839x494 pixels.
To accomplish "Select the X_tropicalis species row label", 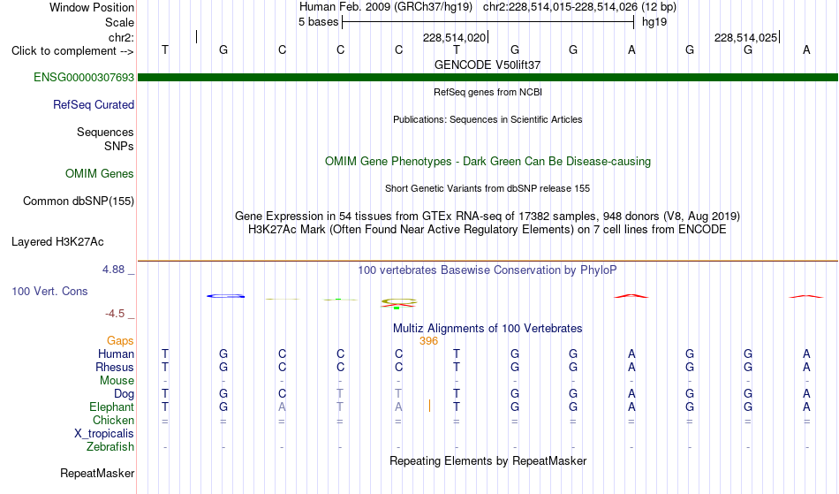I will (x=104, y=434).
